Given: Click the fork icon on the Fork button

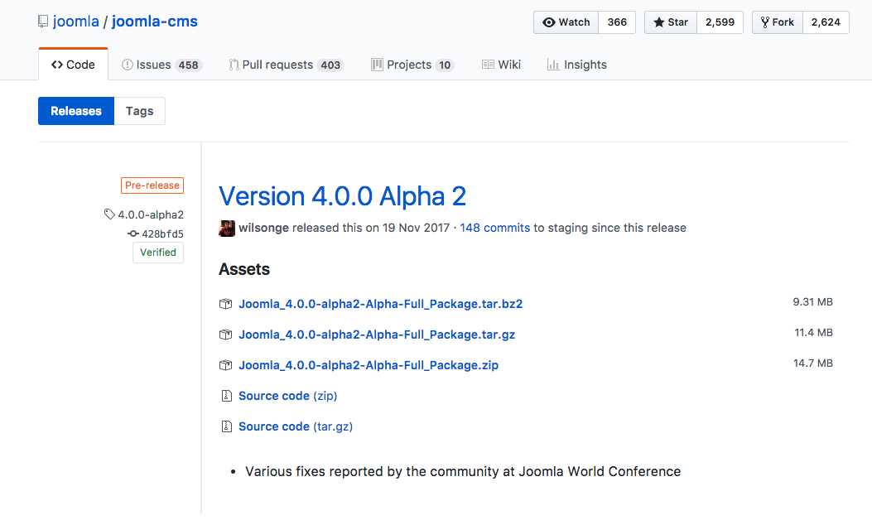Looking at the screenshot, I should coord(764,22).
